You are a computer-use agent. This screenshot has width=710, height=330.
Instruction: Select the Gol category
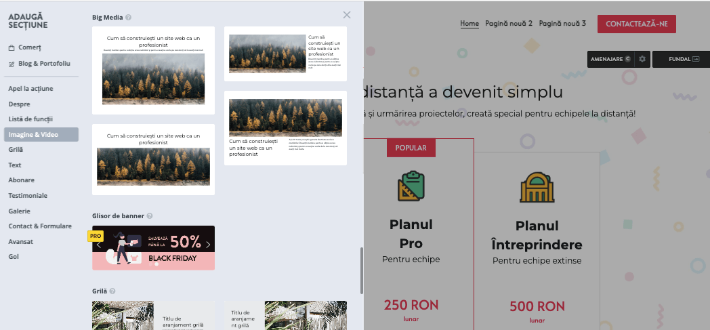click(13, 257)
